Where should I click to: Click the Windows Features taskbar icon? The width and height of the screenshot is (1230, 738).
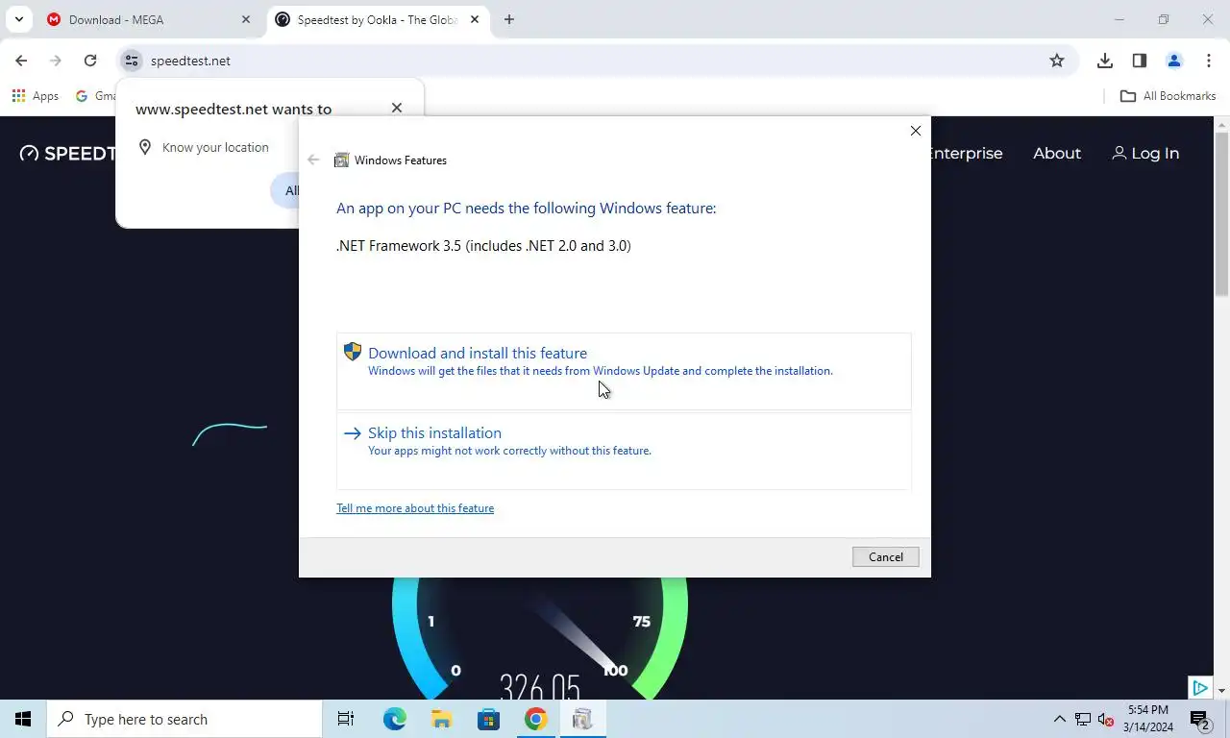coord(582,719)
